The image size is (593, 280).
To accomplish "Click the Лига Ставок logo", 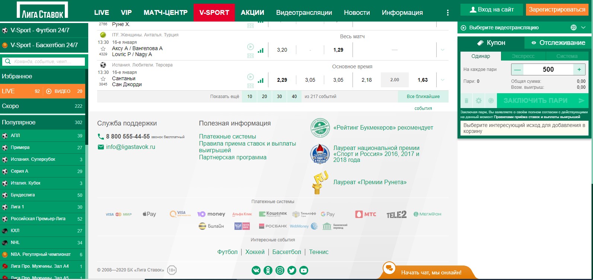I will coord(42,10).
